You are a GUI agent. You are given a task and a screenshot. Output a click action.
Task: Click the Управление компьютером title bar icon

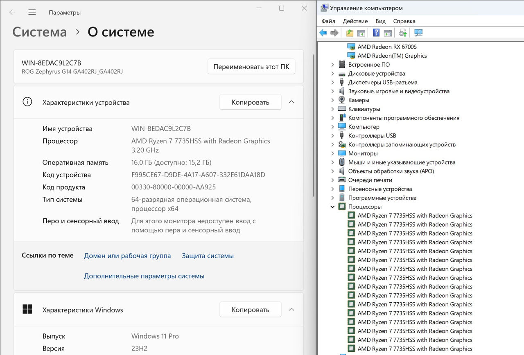coord(324,8)
